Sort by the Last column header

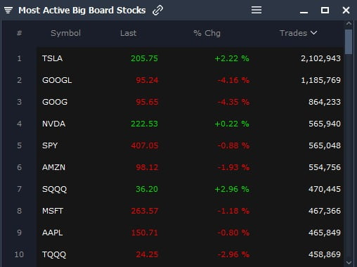coord(128,33)
